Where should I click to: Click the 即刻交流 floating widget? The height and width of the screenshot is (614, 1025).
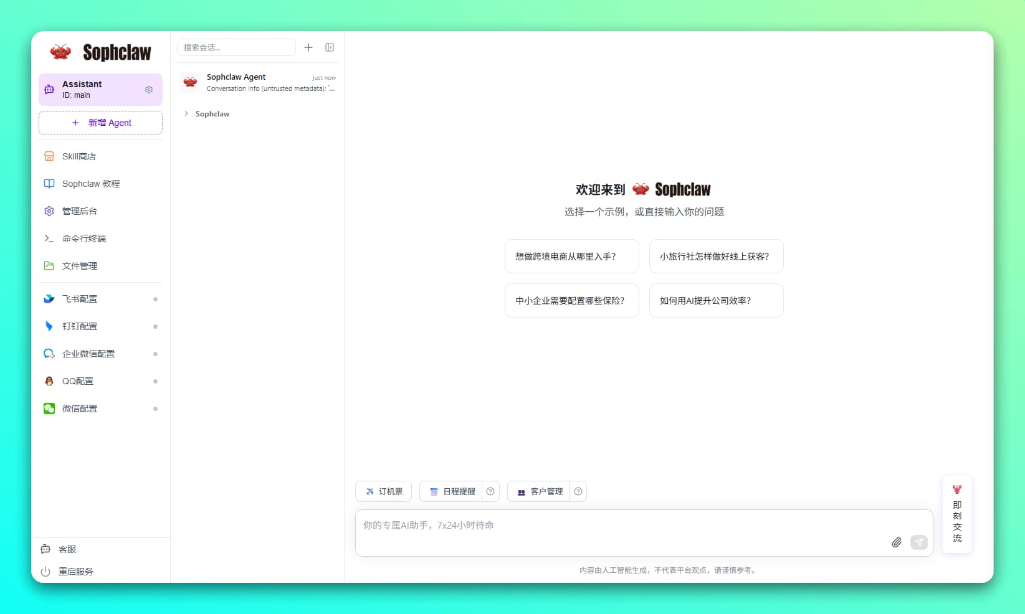pyautogui.click(x=956, y=514)
